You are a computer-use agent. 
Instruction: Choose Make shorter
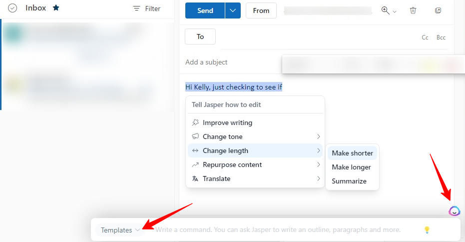click(x=352, y=153)
